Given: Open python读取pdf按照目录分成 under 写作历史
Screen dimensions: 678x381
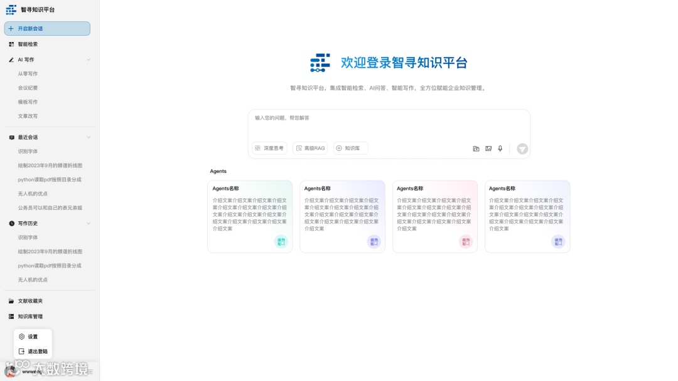Looking at the screenshot, I should click(50, 266).
